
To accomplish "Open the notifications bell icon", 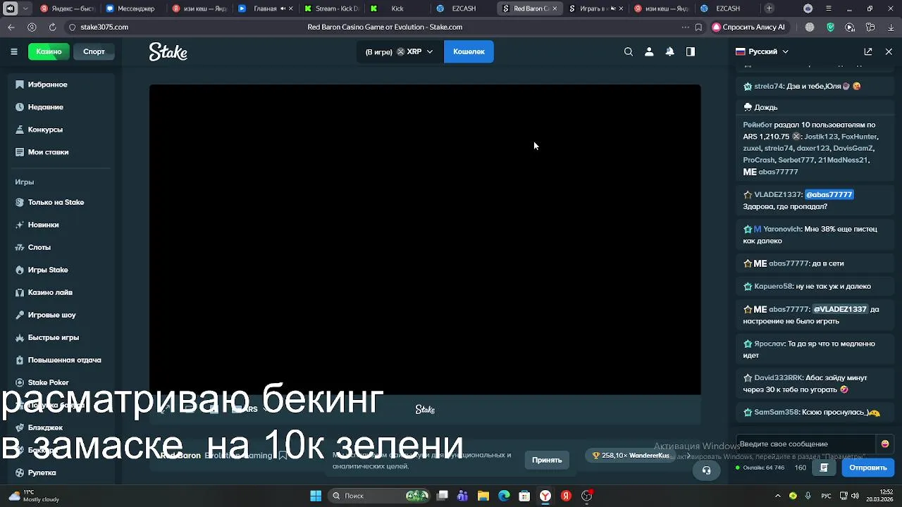I will 669,51.
